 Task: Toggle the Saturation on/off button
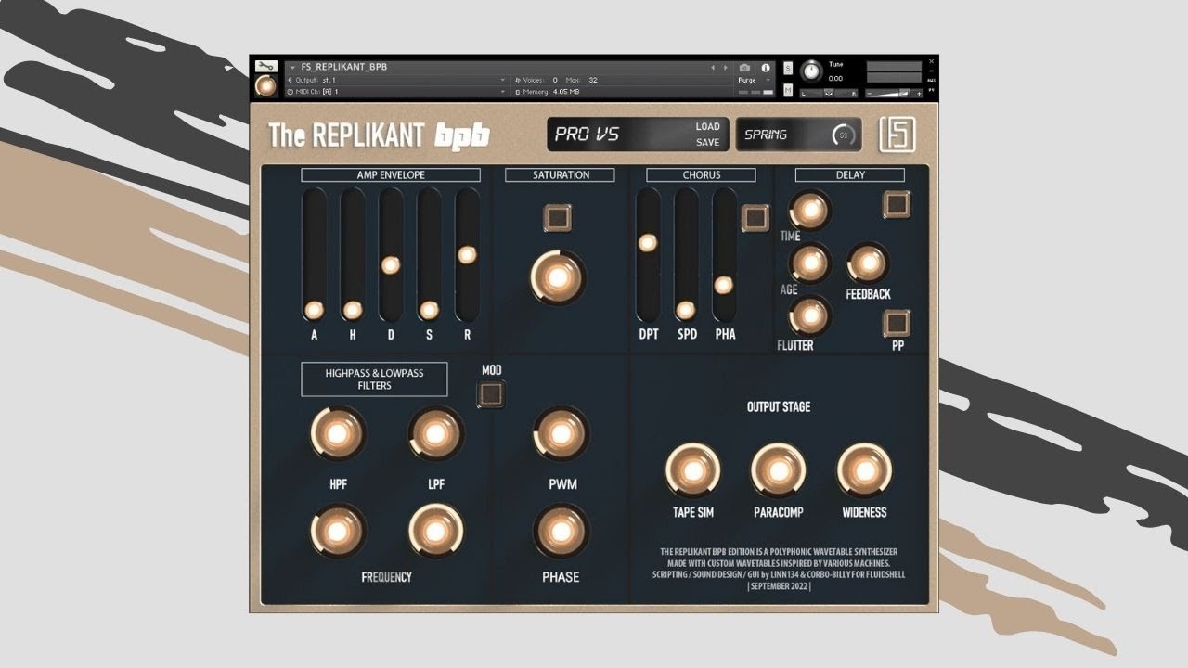click(557, 218)
